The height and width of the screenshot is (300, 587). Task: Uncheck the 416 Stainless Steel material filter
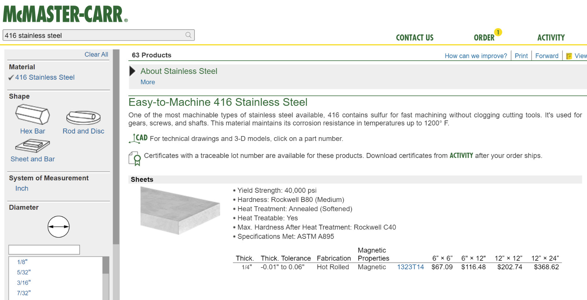pyautogui.click(x=41, y=77)
